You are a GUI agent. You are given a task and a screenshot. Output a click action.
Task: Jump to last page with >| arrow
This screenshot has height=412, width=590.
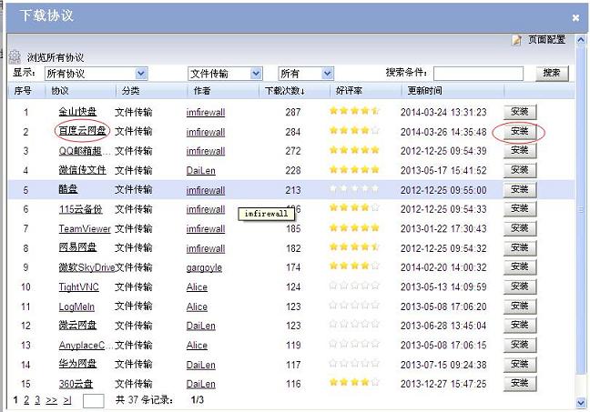[x=67, y=399]
